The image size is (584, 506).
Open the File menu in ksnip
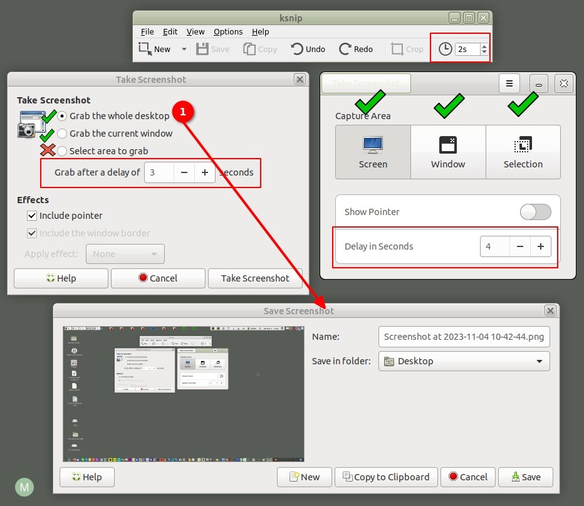(x=147, y=32)
